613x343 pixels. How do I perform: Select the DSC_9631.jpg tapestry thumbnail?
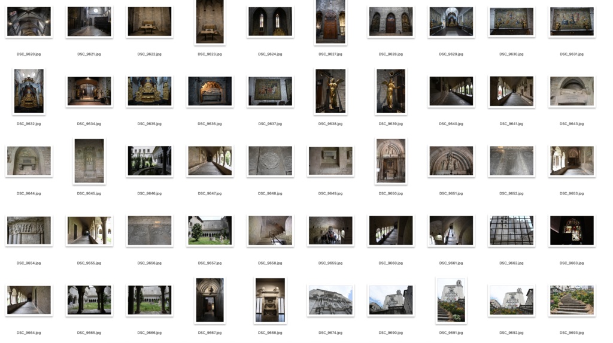coord(572,22)
